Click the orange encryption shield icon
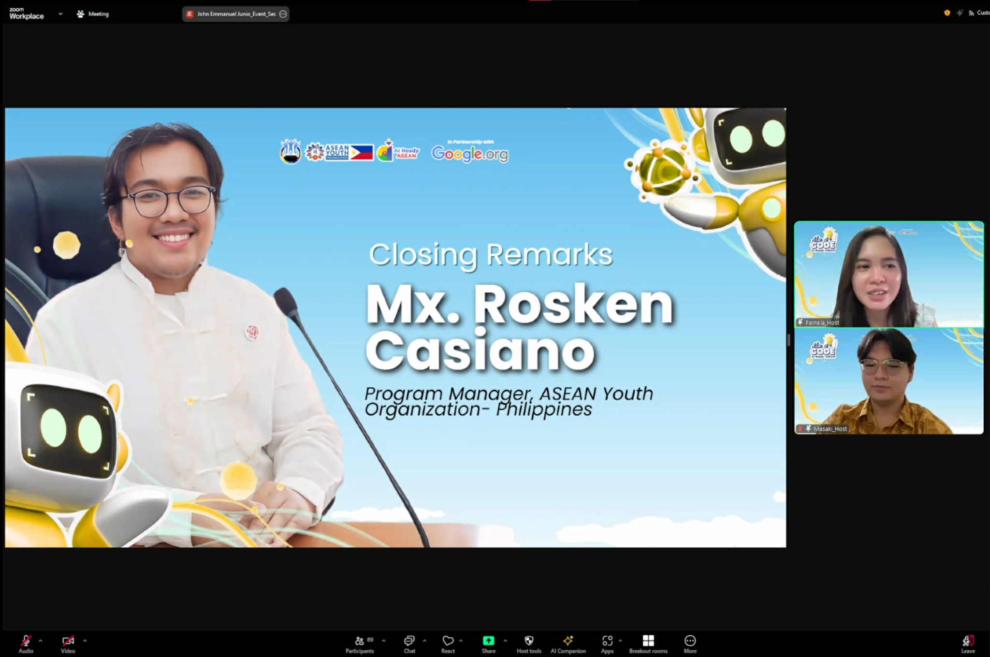 click(x=947, y=13)
